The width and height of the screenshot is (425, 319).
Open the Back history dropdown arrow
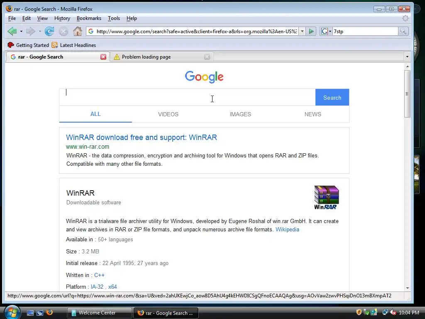pyautogui.click(x=21, y=32)
